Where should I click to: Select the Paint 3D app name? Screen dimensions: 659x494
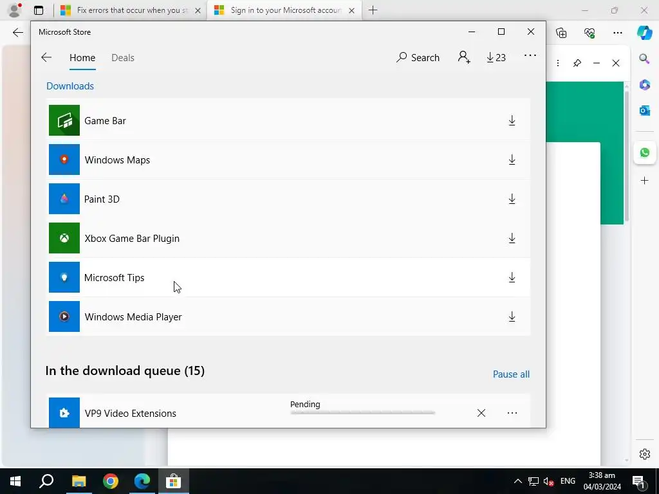102,199
